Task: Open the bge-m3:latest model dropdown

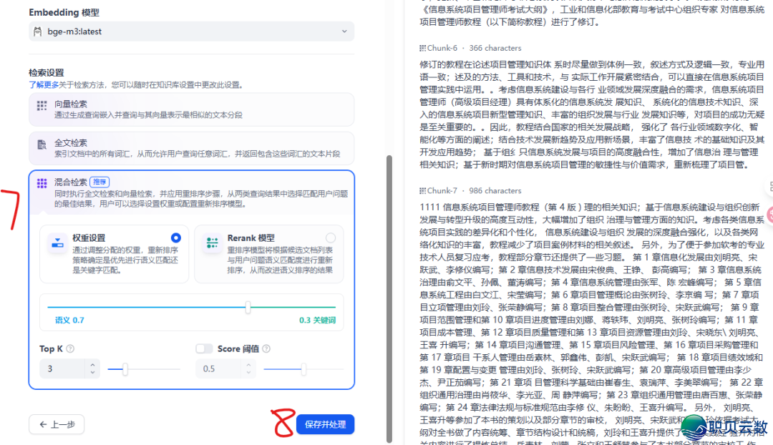Action: pyautogui.click(x=344, y=31)
